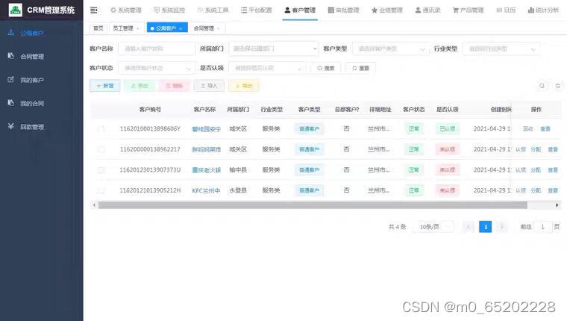
Task: Go to 系统工具 in the top bar
Action: (213, 10)
